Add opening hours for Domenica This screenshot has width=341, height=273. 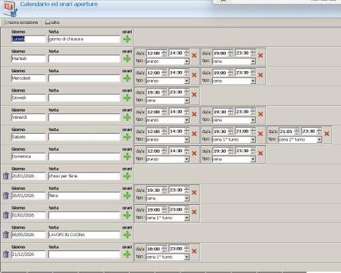[x=127, y=156]
